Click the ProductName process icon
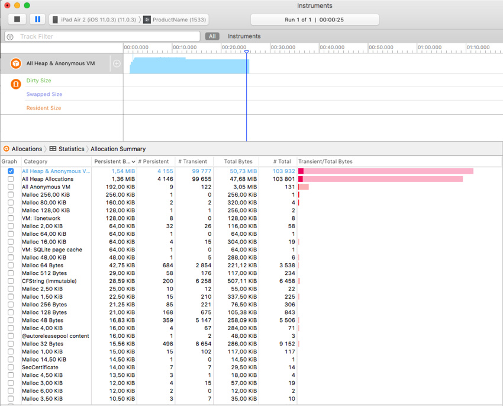503x406 pixels. tap(147, 20)
